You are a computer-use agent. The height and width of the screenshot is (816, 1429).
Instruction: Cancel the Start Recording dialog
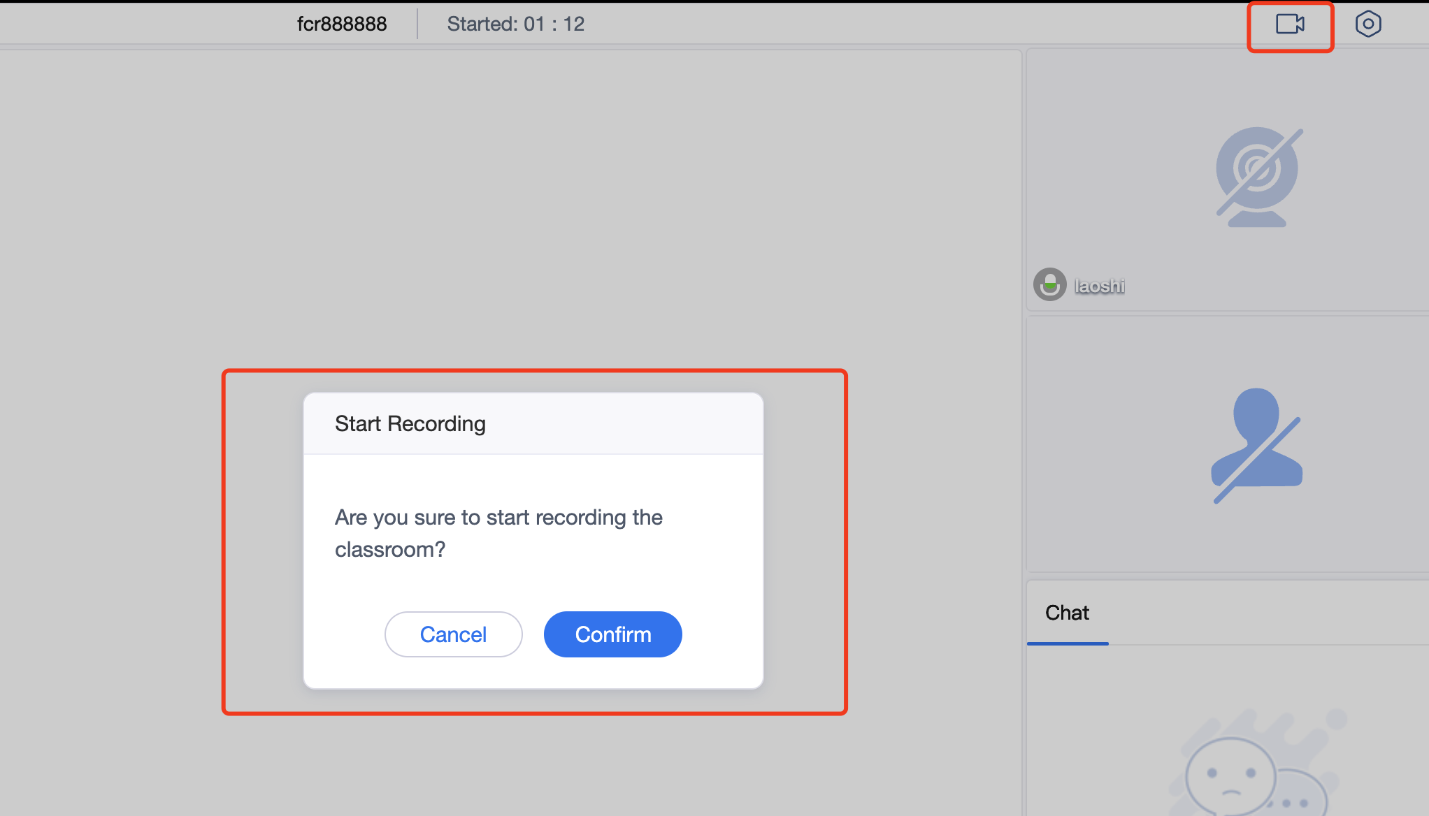point(452,634)
